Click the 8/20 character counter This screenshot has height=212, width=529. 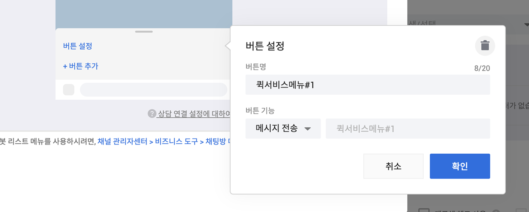(482, 68)
